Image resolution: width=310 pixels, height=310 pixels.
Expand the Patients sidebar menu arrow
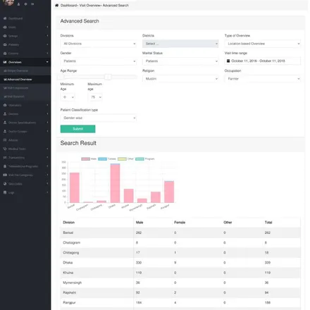click(x=47, y=44)
